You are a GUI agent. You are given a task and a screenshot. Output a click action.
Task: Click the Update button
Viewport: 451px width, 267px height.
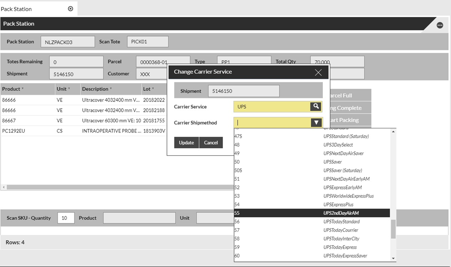point(186,143)
